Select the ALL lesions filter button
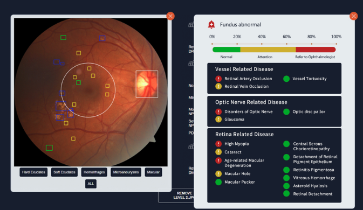 pyautogui.click(x=91, y=184)
